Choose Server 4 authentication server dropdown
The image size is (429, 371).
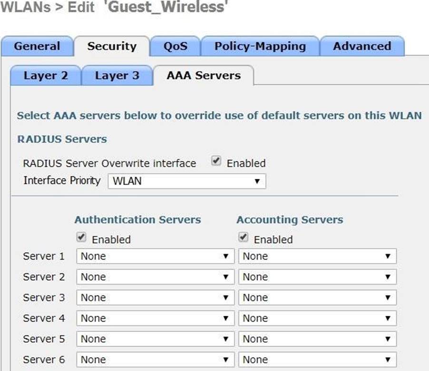(x=155, y=318)
